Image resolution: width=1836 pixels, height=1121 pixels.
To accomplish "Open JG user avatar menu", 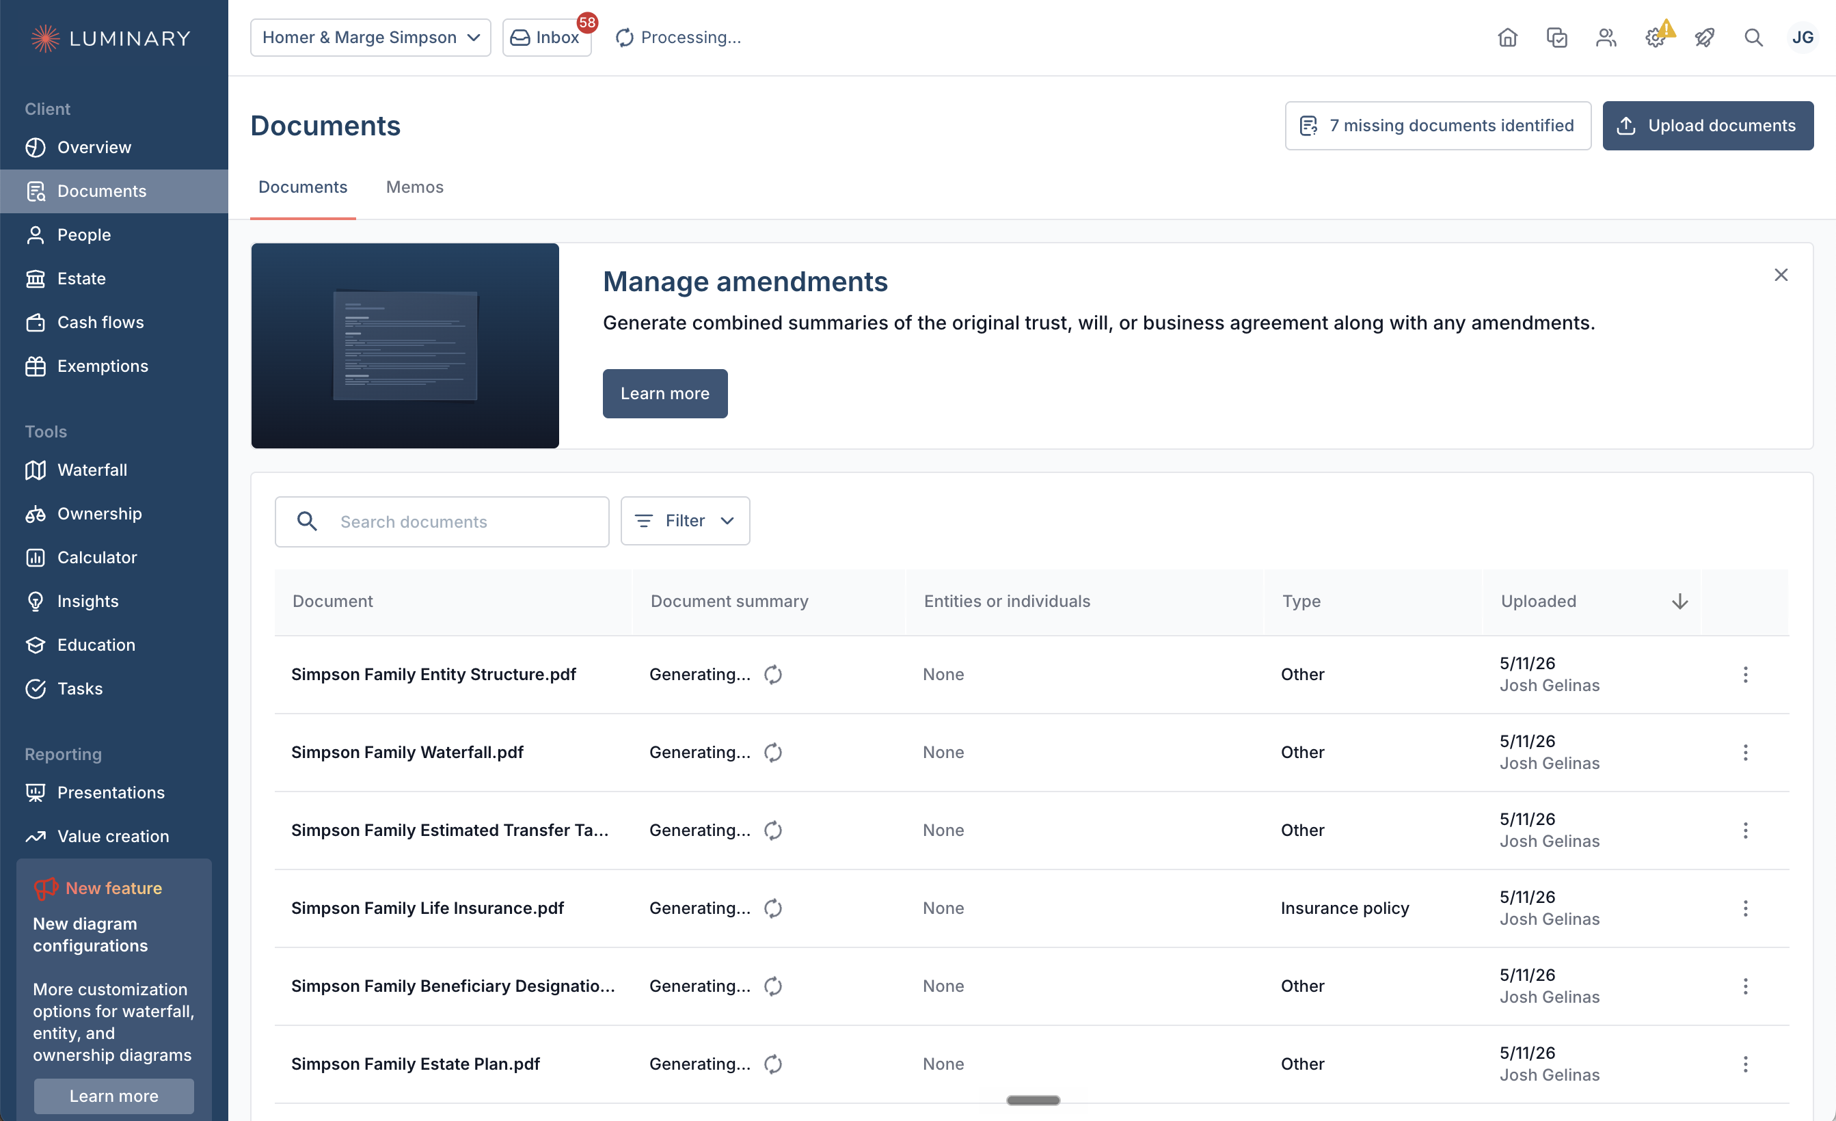I will tap(1803, 38).
